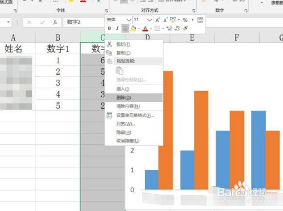Viewport: 283px width, 211px height.
Task: Click Italic in the mini toolbar
Action: click(x=117, y=28)
